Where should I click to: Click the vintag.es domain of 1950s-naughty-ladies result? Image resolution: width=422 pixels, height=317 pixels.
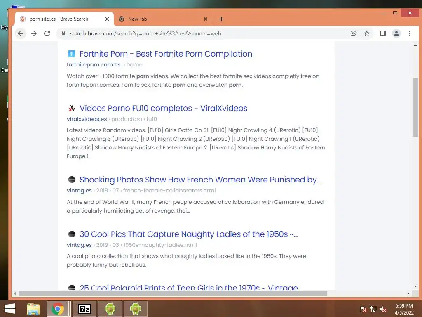tap(80, 245)
